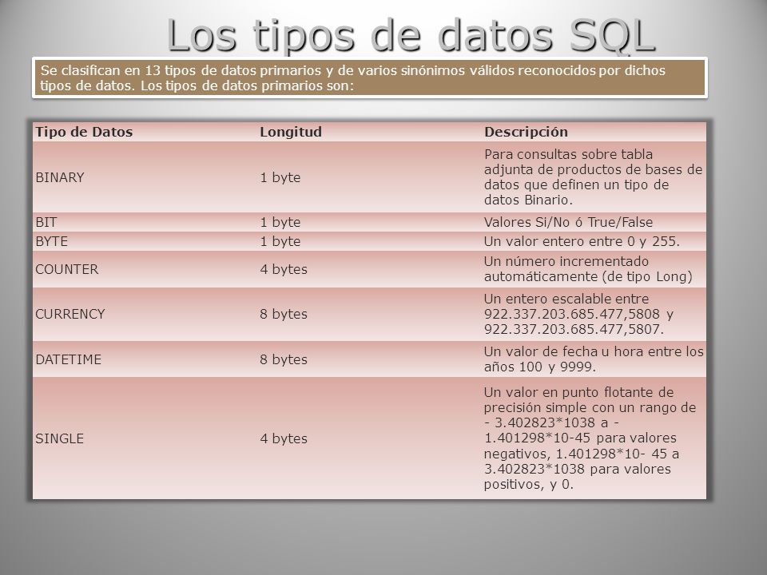Viewport: 767px width, 575px height.
Task: Click the '8 bytes' length in the CURRENCY row
Action: [284, 313]
